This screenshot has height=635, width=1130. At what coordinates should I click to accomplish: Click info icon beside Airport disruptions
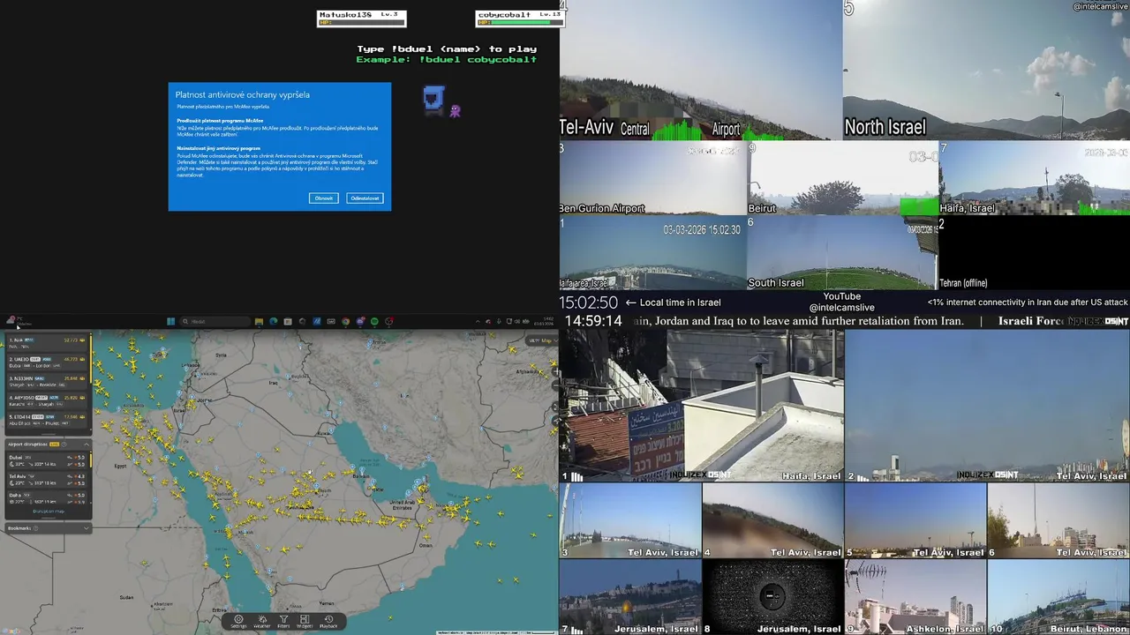point(64,444)
